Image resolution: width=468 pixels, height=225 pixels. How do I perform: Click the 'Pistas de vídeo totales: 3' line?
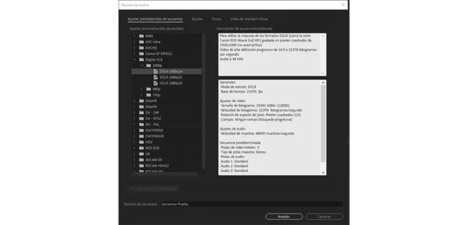(x=240, y=148)
